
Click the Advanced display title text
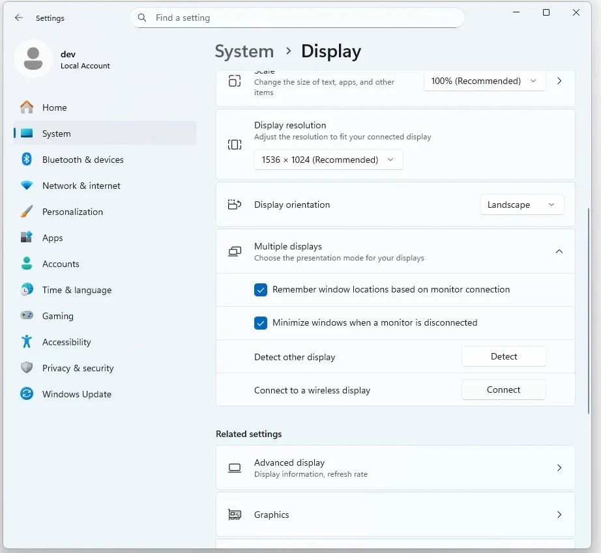click(289, 462)
